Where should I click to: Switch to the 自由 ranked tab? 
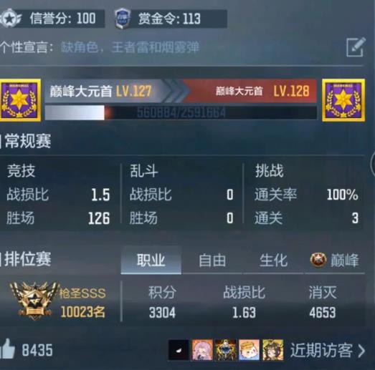212,261
